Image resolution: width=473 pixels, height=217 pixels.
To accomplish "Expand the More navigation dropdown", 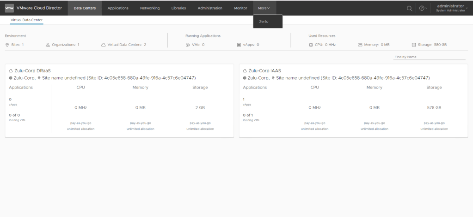I will click(264, 8).
